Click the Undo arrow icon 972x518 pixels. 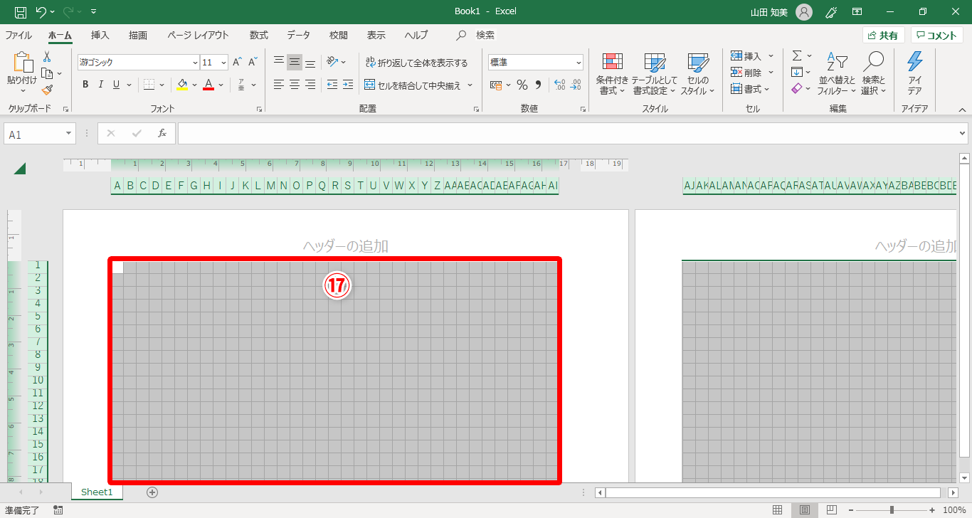click(41, 11)
